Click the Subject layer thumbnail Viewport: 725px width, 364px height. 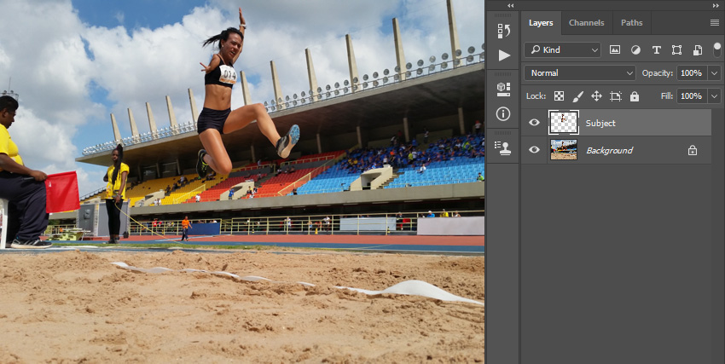pyautogui.click(x=563, y=123)
